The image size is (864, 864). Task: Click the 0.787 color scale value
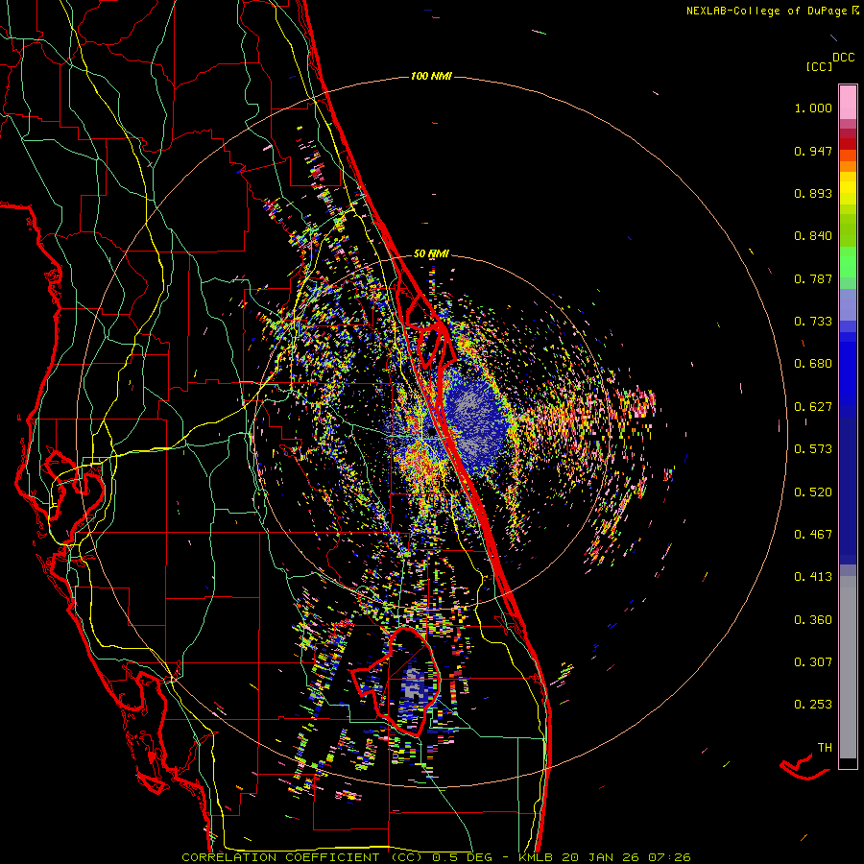coord(813,278)
